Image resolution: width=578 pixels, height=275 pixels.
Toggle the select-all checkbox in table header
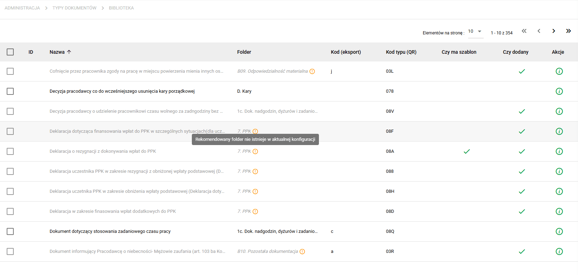pyautogui.click(x=10, y=52)
